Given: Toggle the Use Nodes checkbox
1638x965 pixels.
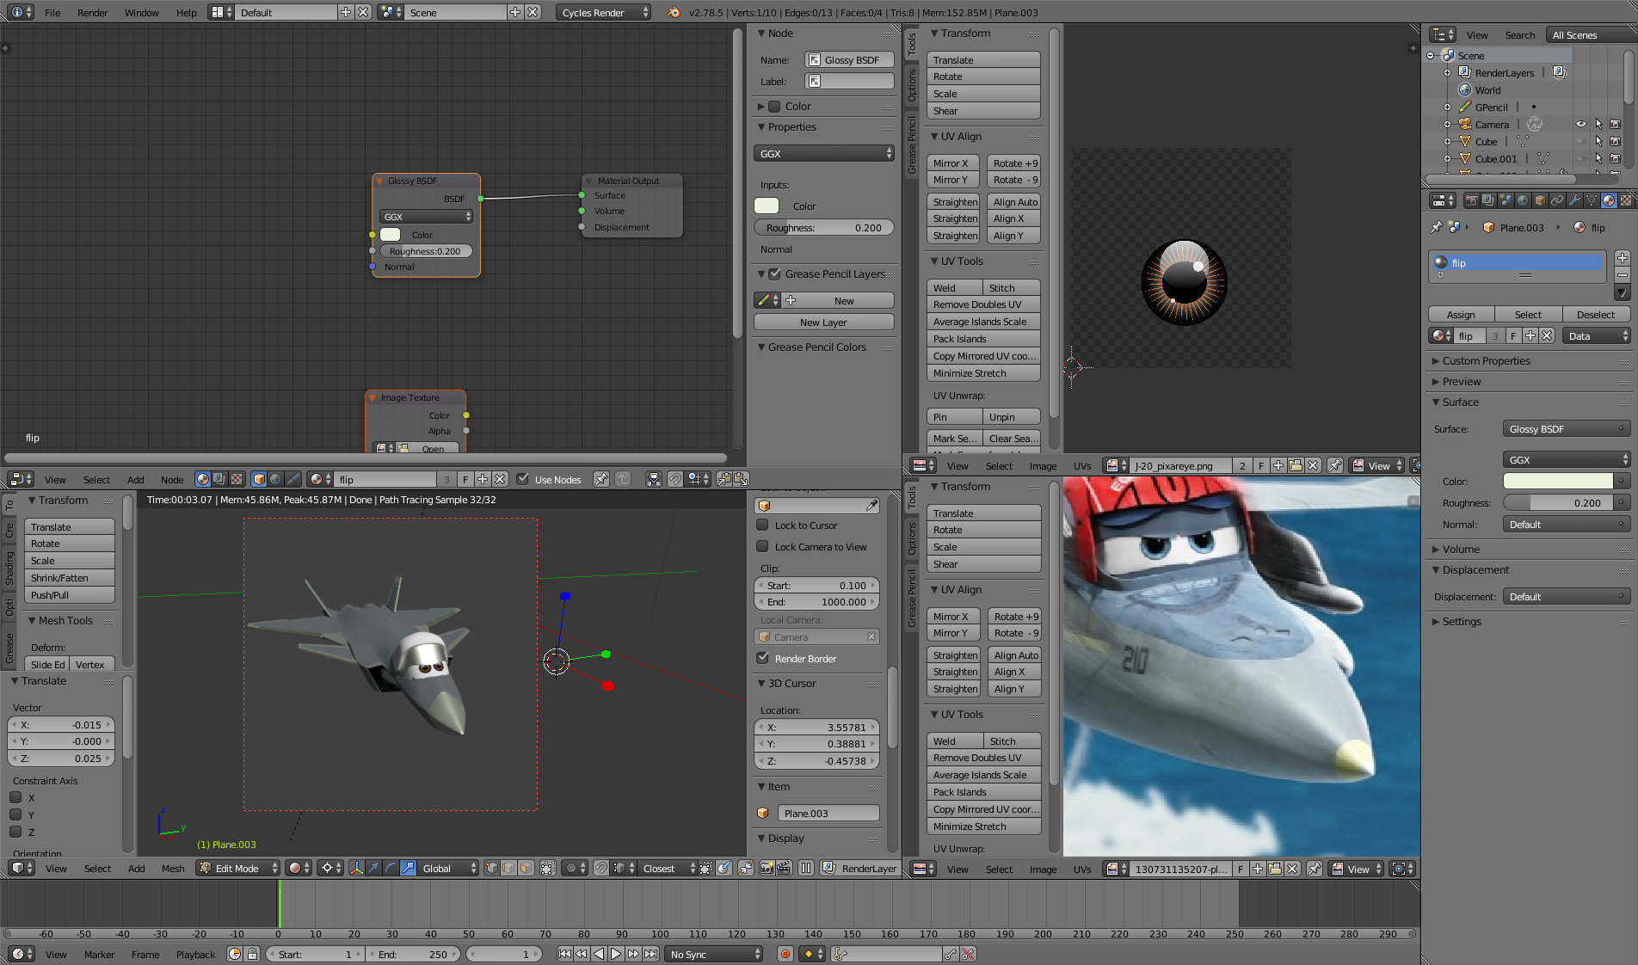Looking at the screenshot, I should [x=522, y=480].
